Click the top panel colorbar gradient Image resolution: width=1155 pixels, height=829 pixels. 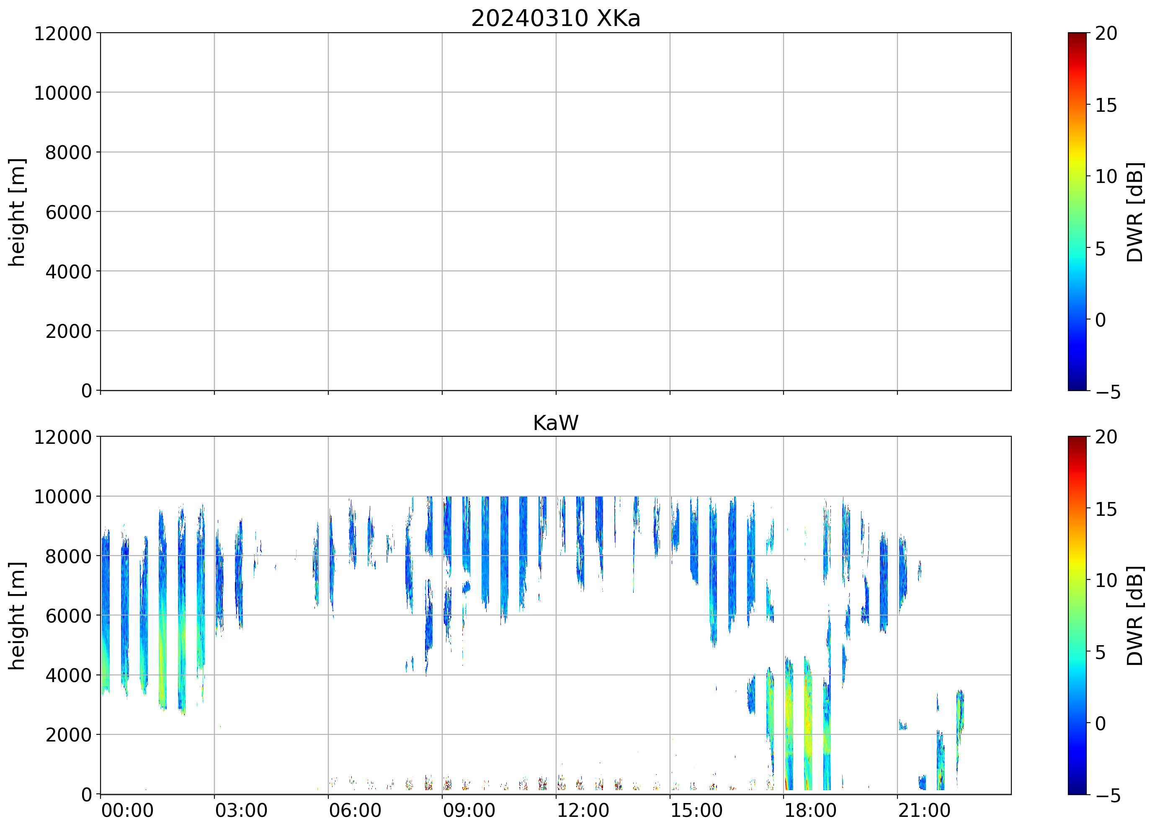(1077, 211)
